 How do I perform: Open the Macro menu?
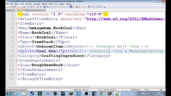coord(51,4)
